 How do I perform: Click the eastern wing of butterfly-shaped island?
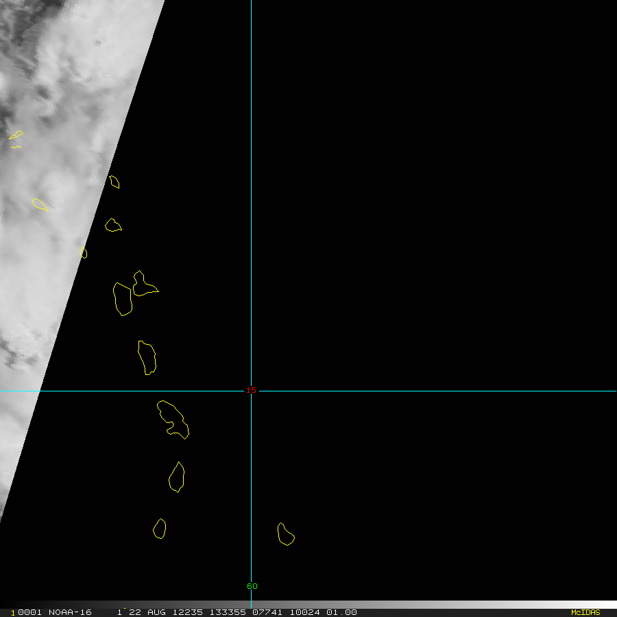point(143,285)
